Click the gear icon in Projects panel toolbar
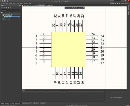 [11, 8]
